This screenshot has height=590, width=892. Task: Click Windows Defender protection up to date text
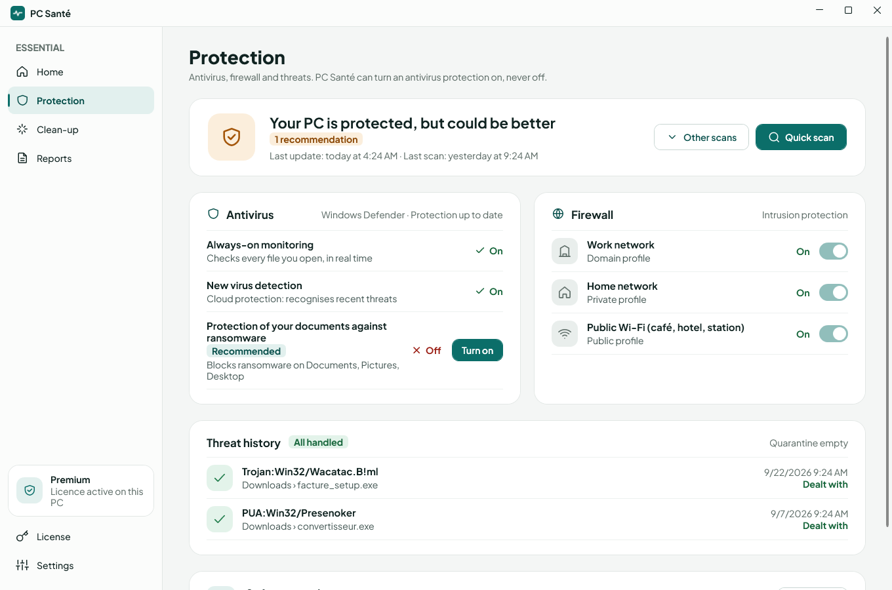pyautogui.click(x=412, y=215)
